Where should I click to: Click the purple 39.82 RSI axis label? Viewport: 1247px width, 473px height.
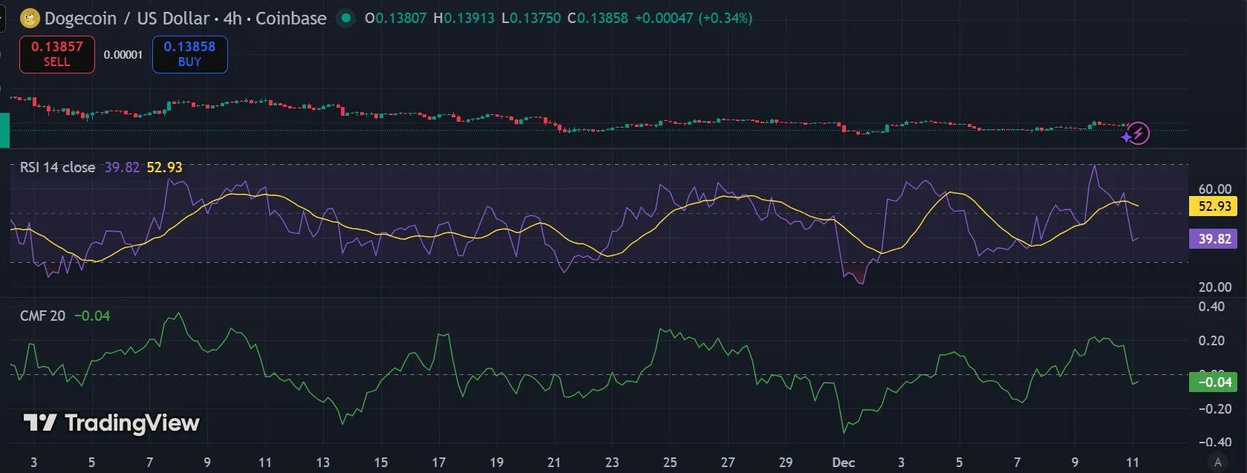click(x=1214, y=239)
